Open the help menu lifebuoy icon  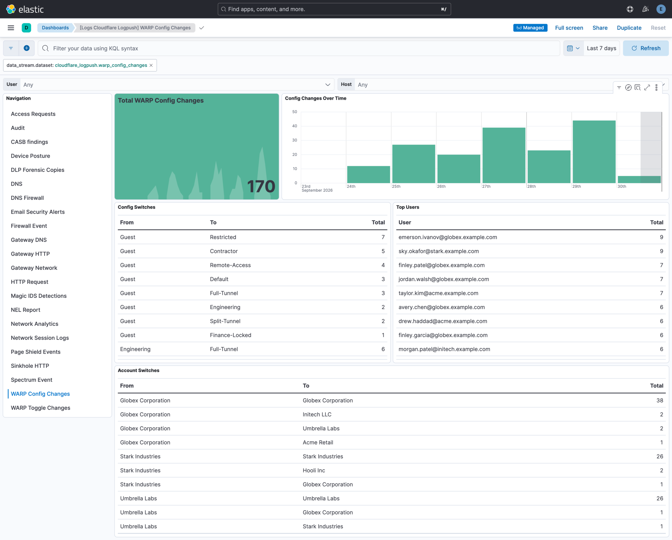[x=630, y=9]
